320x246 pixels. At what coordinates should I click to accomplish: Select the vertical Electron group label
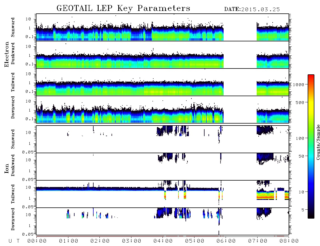6,55
